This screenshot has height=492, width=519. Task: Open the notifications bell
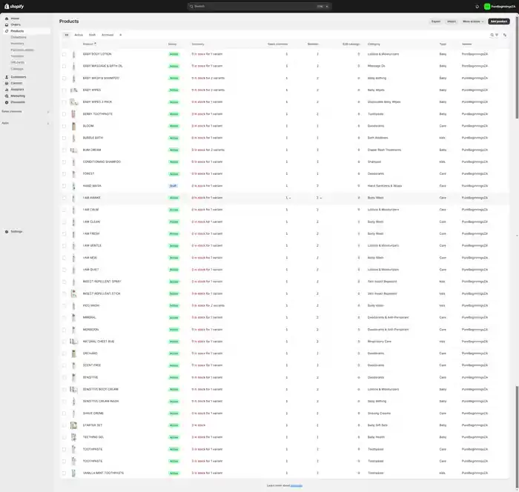pos(477,7)
